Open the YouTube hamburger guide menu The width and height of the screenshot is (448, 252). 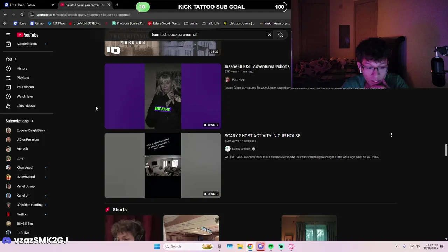click(8, 35)
